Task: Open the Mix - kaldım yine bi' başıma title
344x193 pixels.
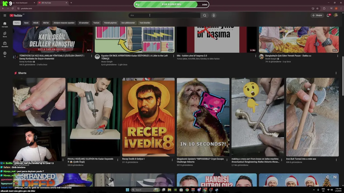Action: (192, 56)
